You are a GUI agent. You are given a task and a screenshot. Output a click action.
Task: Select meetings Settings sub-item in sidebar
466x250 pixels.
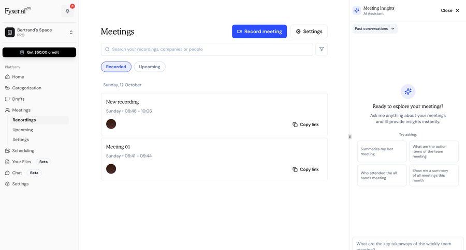click(21, 139)
